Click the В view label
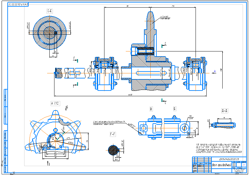The width and height of the screenshot is (250, 175). pyautogui.click(x=151, y=109)
